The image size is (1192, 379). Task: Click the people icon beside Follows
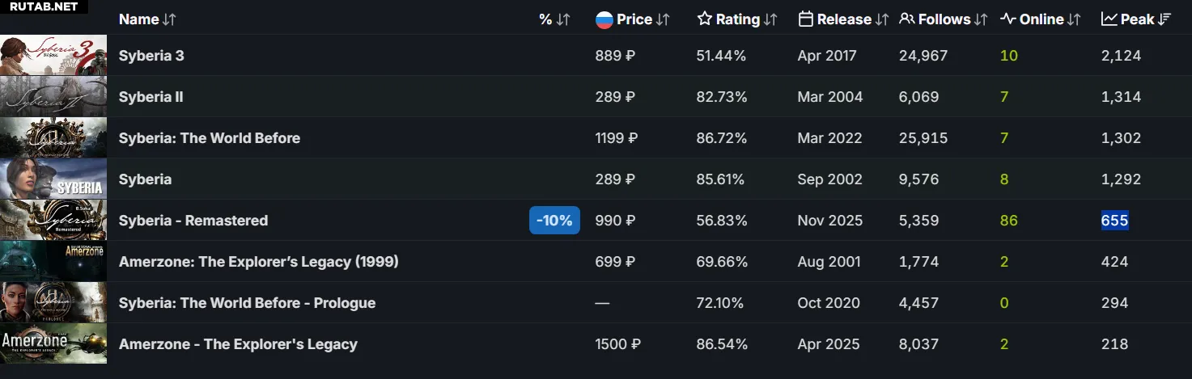pyautogui.click(x=906, y=19)
